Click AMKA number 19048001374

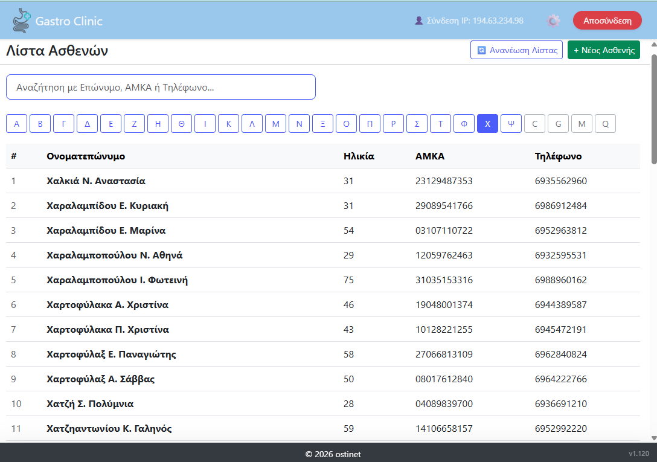tap(444, 305)
